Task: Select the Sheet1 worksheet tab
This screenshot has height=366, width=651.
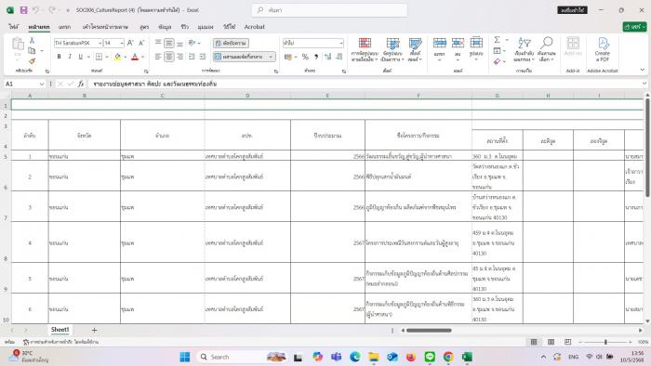Action: 60,330
